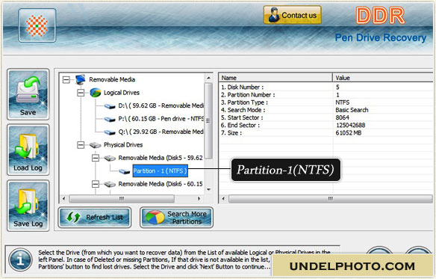The width and height of the screenshot is (436, 279).
Task: Collapse the Removable Media Disk5 node
Action: tap(96, 158)
